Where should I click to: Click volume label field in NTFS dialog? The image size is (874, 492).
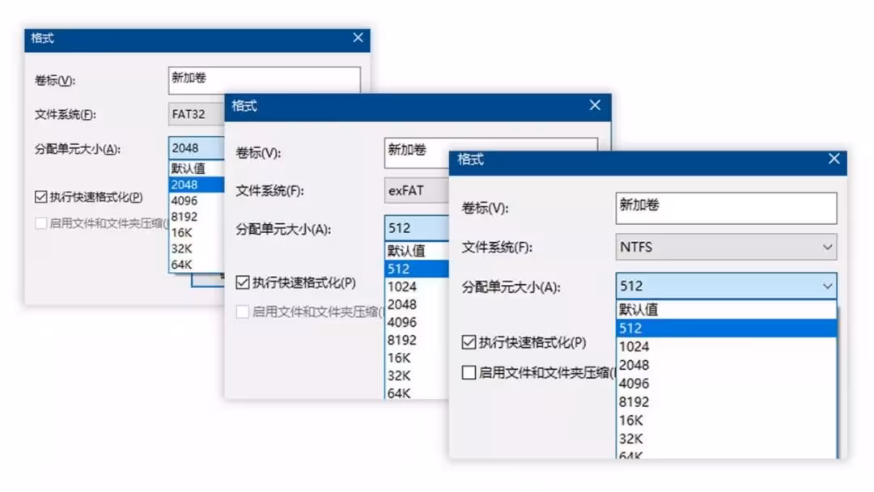tap(726, 208)
